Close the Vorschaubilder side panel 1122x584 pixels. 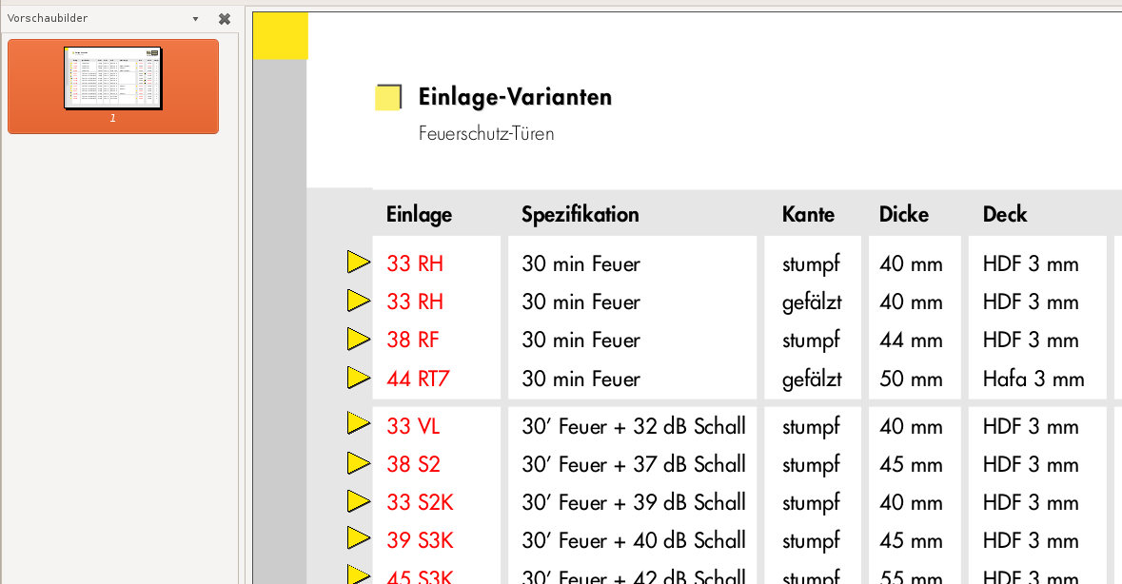point(225,19)
